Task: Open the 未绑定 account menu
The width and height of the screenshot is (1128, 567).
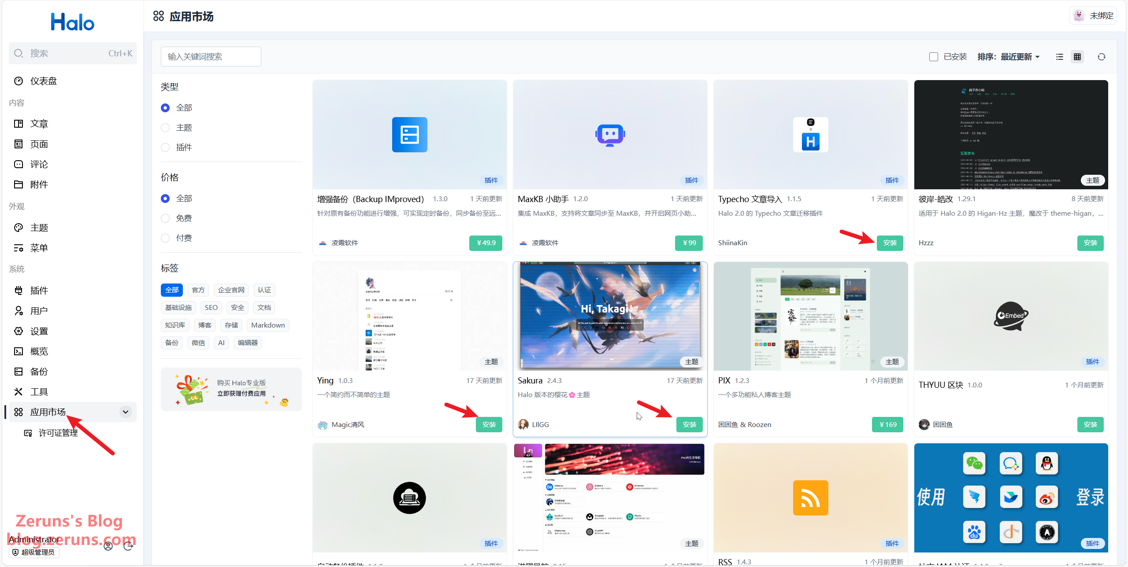Action: [x=1093, y=16]
